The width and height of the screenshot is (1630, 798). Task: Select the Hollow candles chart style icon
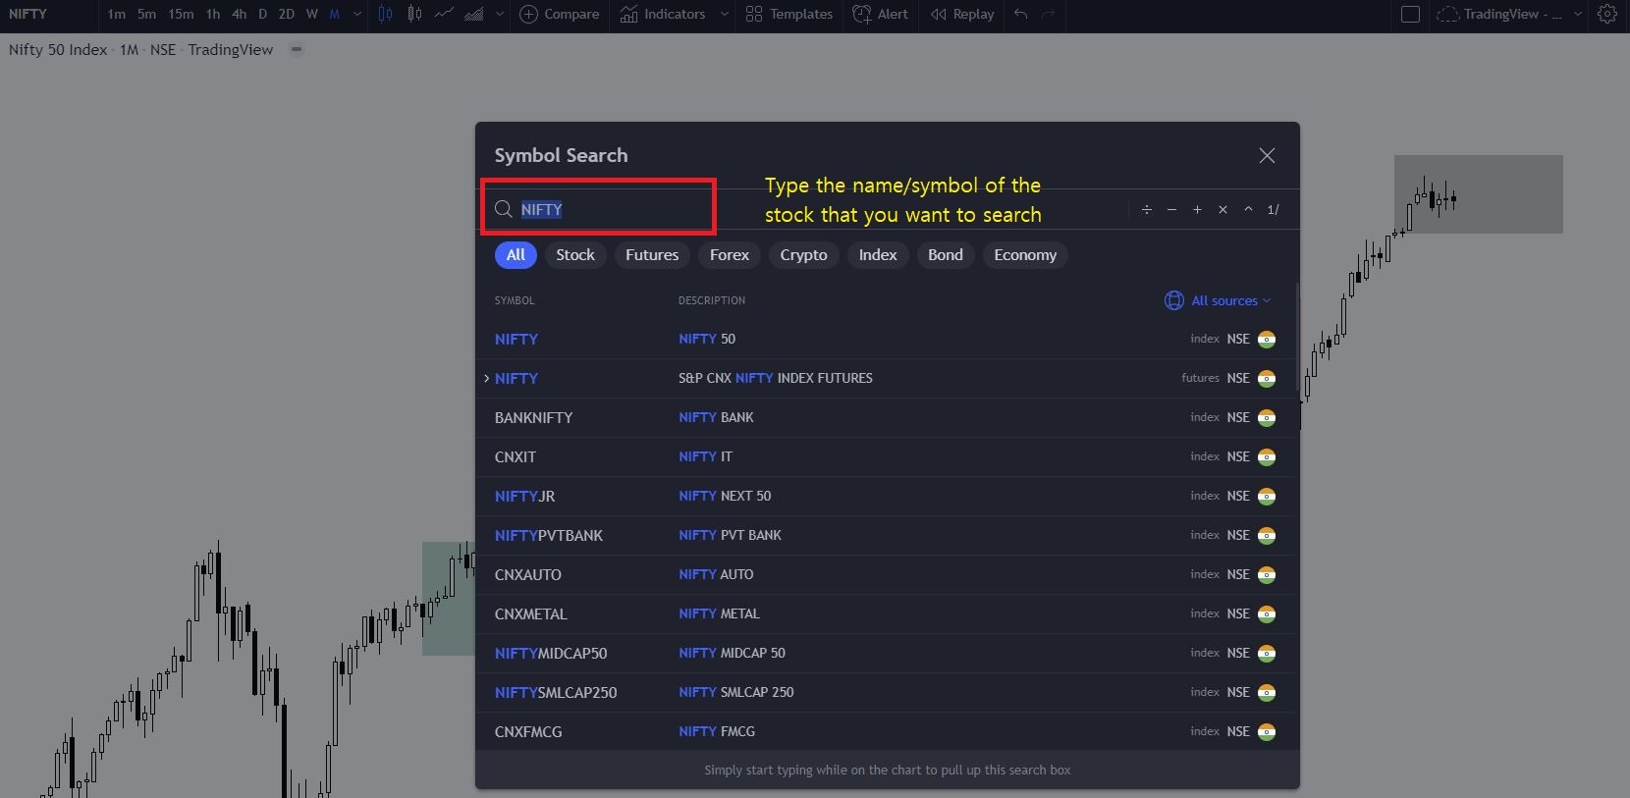coord(415,14)
